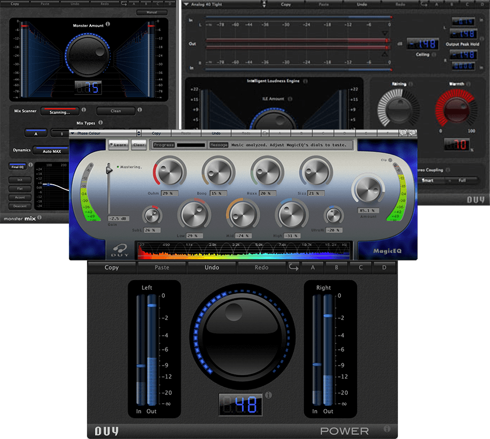Click the Clear button in MagicEQ
The width and height of the screenshot is (490, 439).
tap(138, 145)
